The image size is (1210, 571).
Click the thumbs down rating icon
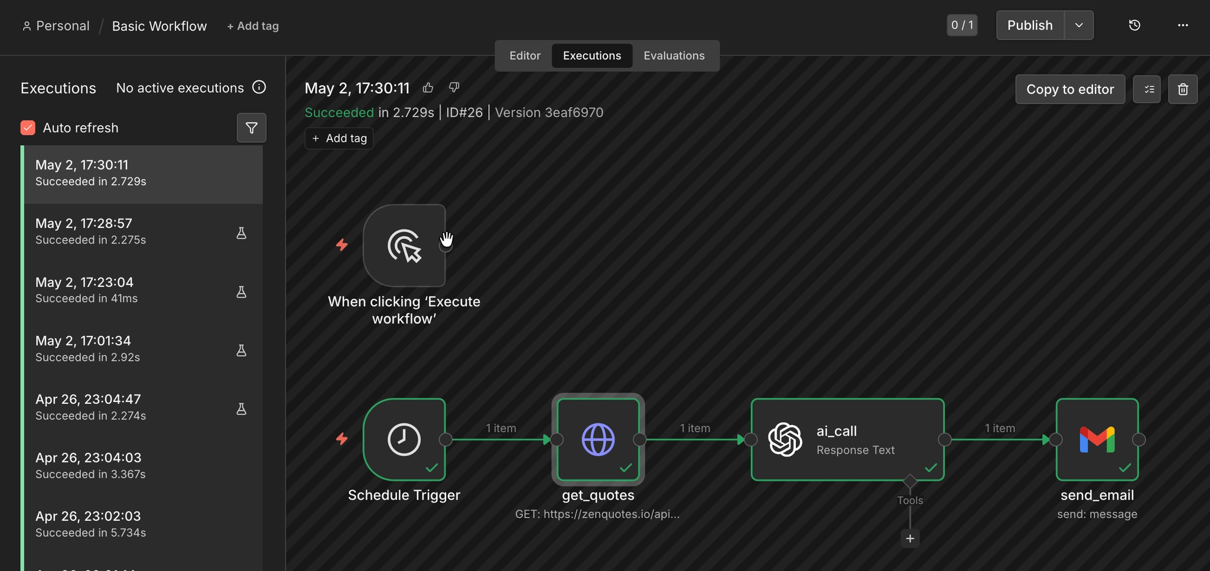[454, 88]
